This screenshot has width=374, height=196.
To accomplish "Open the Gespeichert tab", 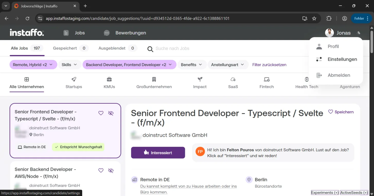I will [x=71, y=48].
